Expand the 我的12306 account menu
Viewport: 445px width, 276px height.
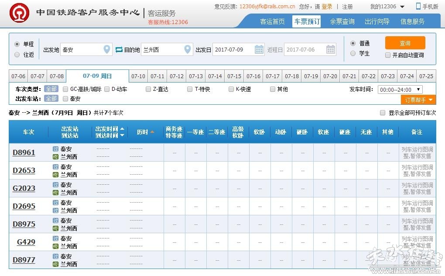click(x=402, y=7)
